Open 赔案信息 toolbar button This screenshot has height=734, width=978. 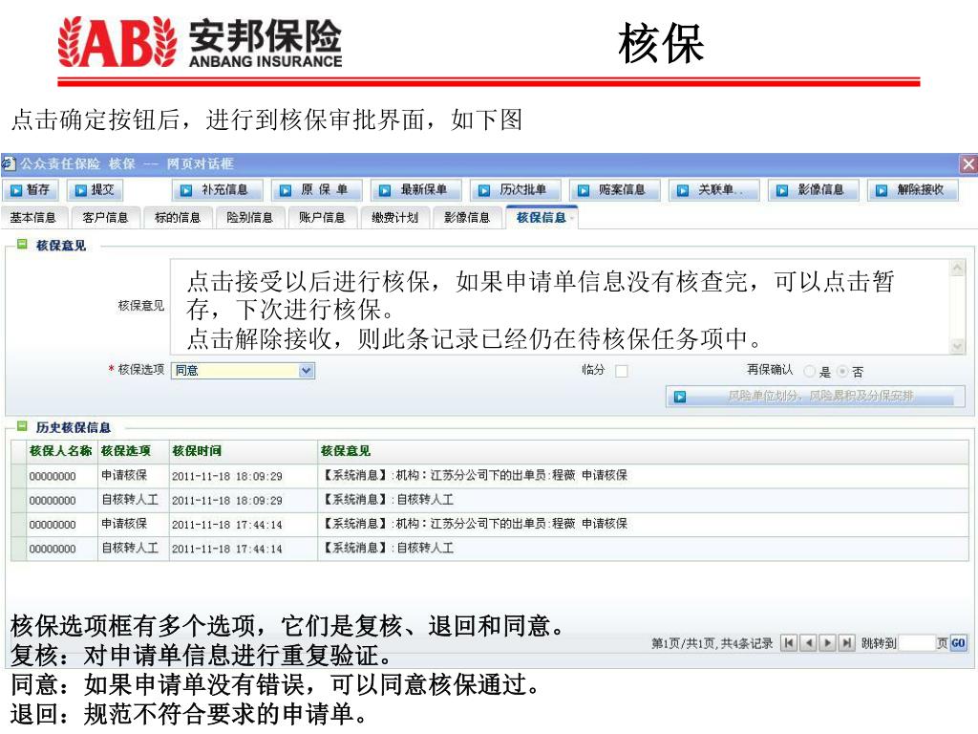(x=614, y=190)
